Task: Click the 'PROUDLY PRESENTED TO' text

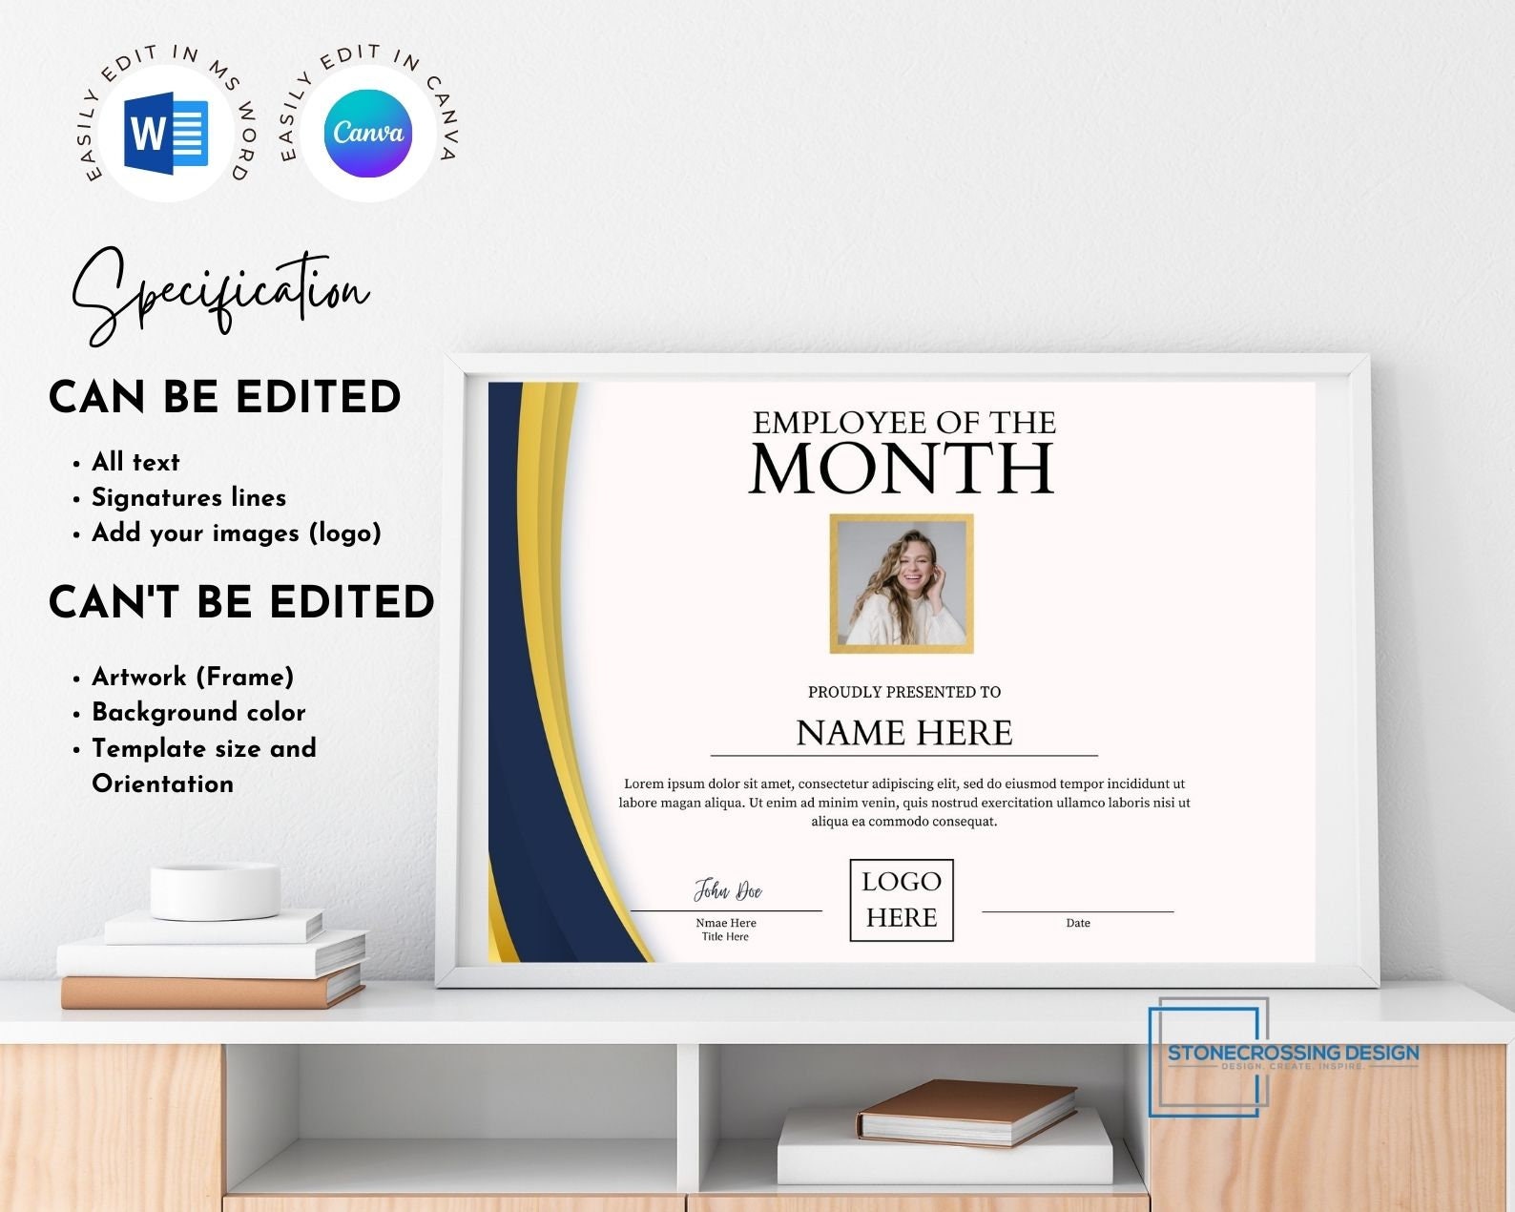Action: tap(904, 692)
